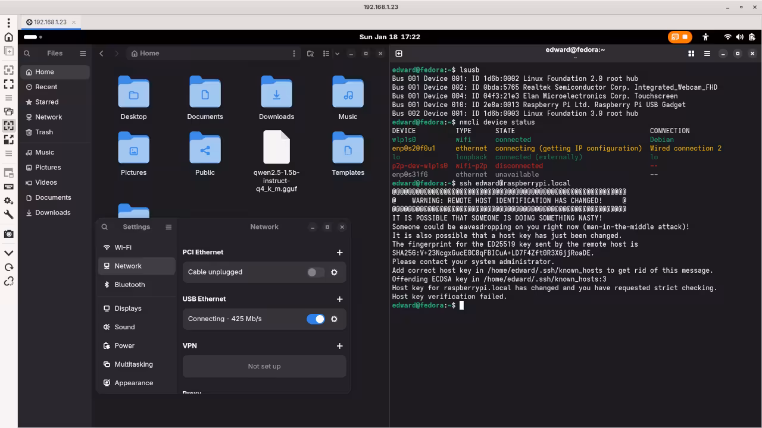Open the Files view options chevron dropdown
The height and width of the screenshot is (428, 762).
point(338,53)
